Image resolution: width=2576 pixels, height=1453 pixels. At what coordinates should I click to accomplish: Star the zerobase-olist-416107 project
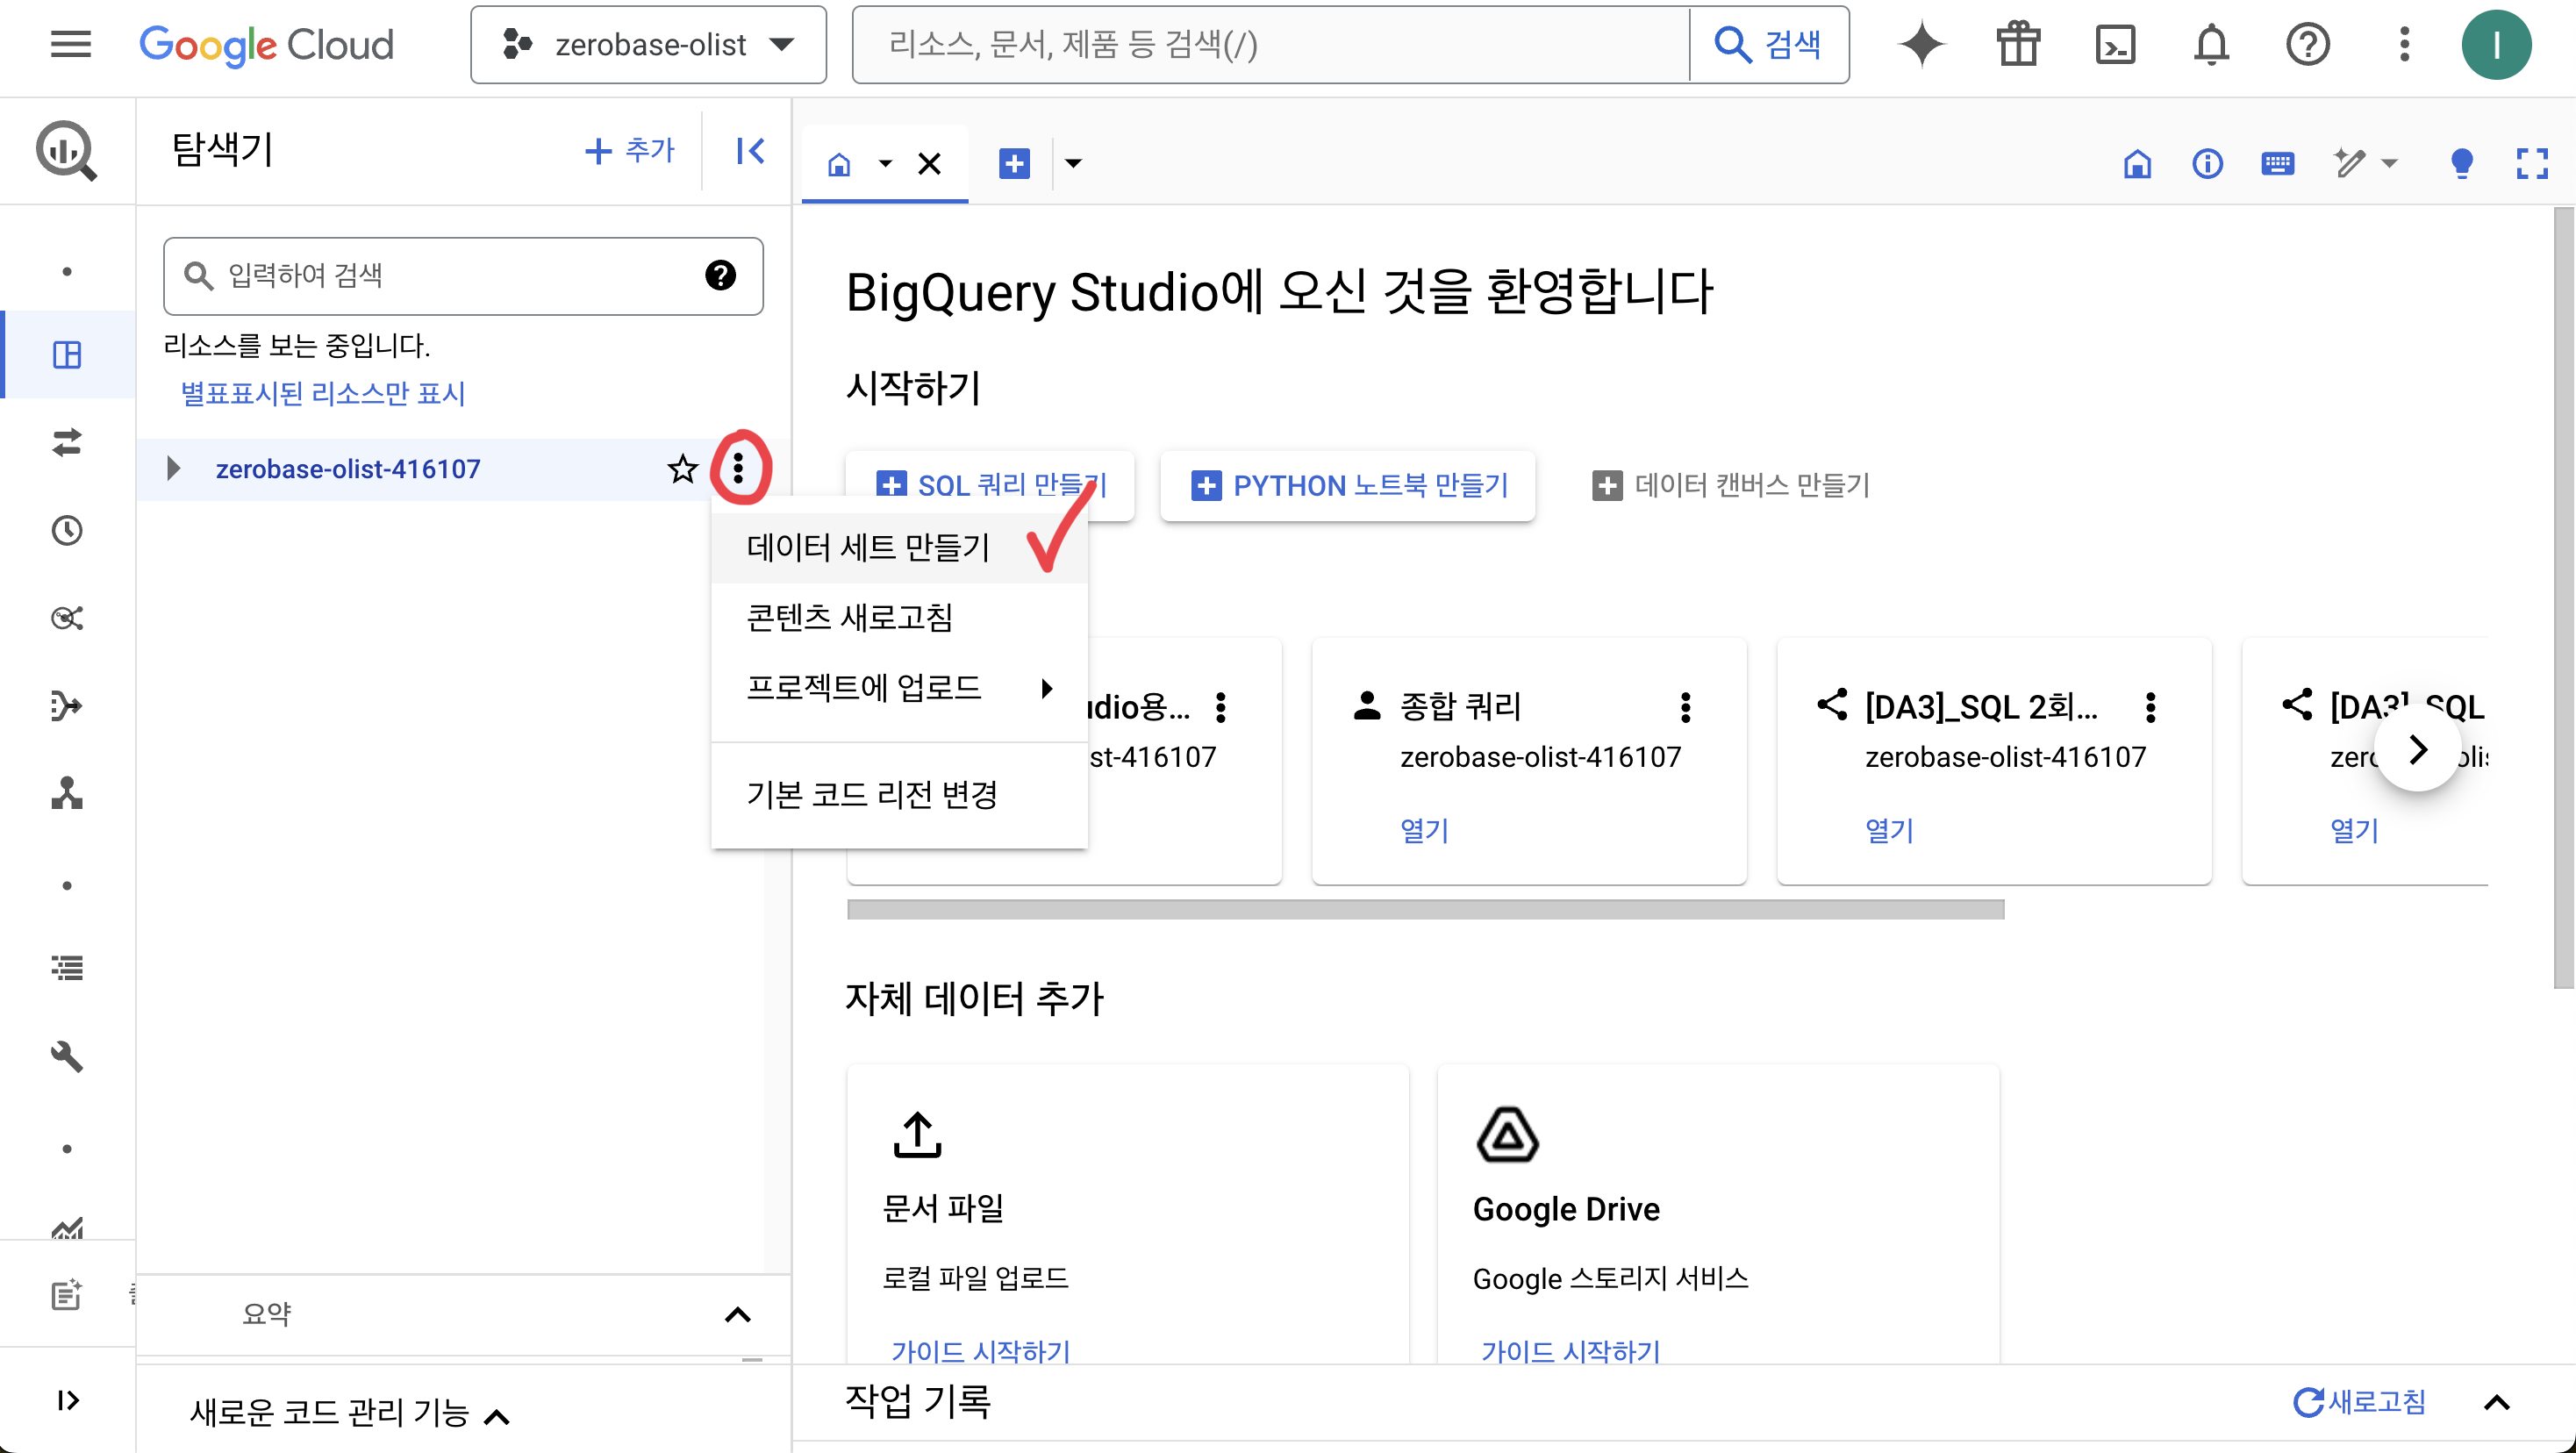[682, 469]
